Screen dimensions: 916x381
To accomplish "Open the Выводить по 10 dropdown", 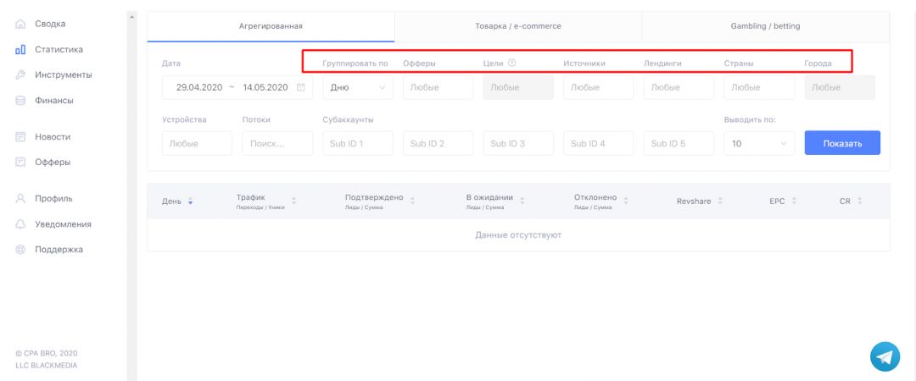I will click(x=759, y=143).
